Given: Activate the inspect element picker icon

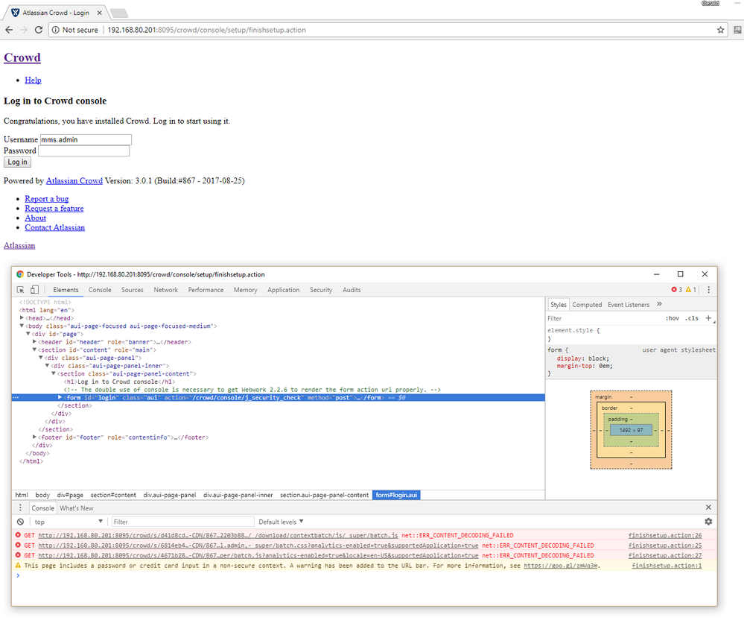Looking at the screenshot, I should point(20,290).
